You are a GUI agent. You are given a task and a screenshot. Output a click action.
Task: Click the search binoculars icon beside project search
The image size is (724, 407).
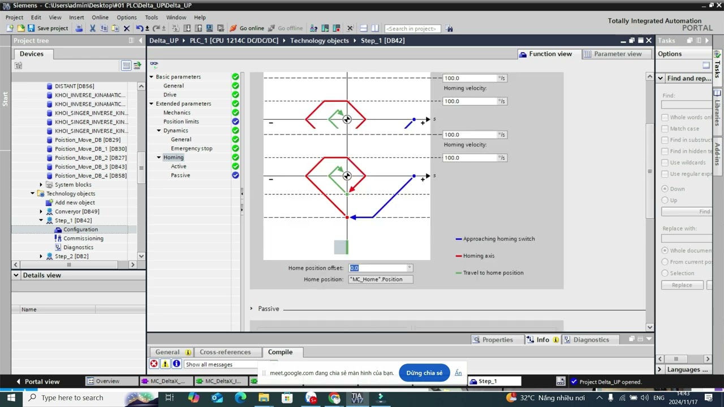pyautogui.click(x=449, y=28)
